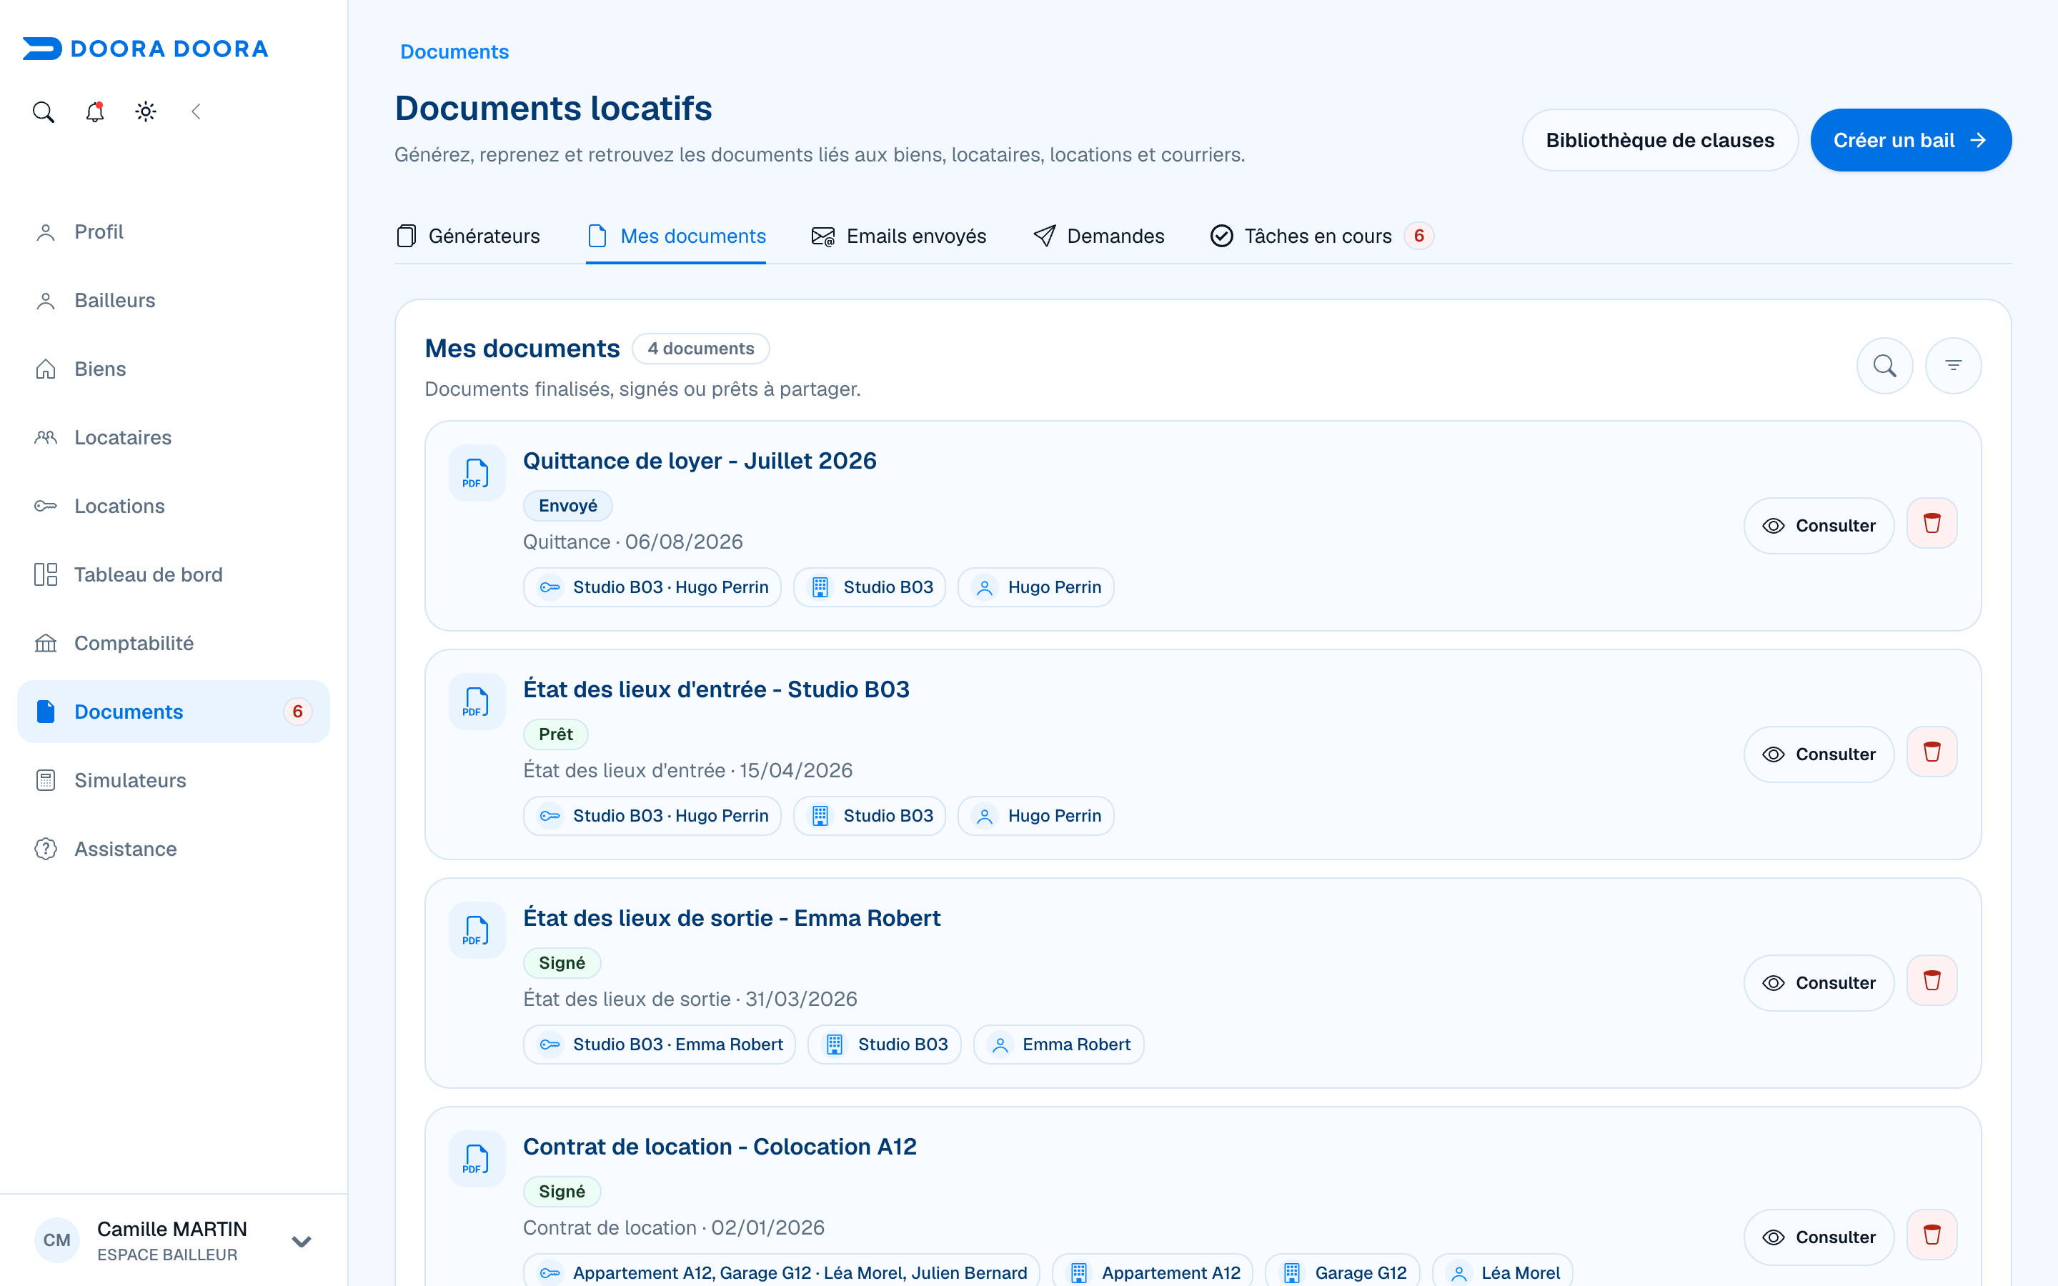2058x1286 pixels.
Task: Click the Bibliothèque de clauses button
Action: click(x=1660, y=140)
